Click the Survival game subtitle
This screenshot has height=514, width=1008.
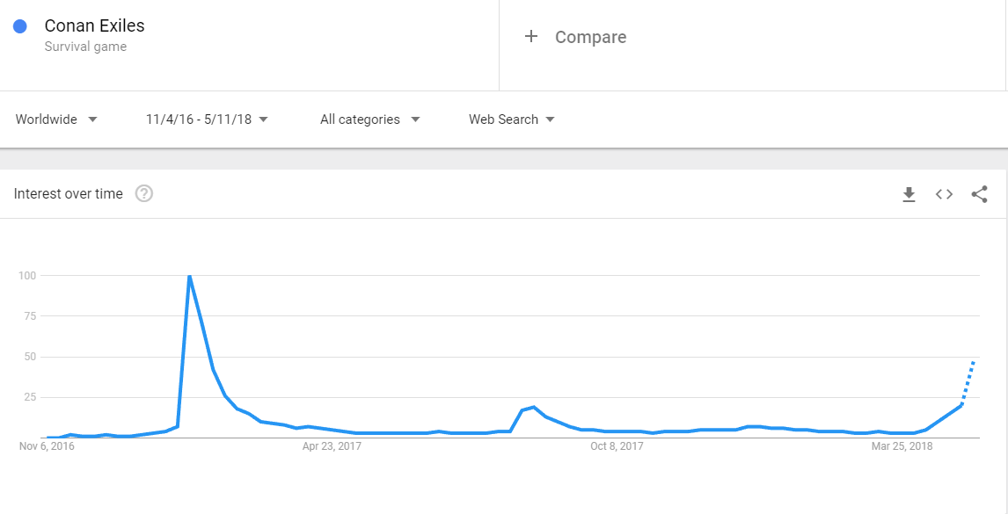(85, 47)
